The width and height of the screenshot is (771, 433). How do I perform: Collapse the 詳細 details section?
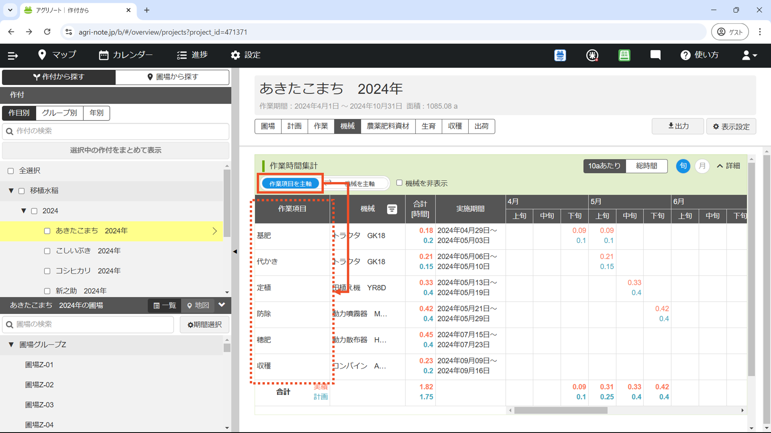728,166
